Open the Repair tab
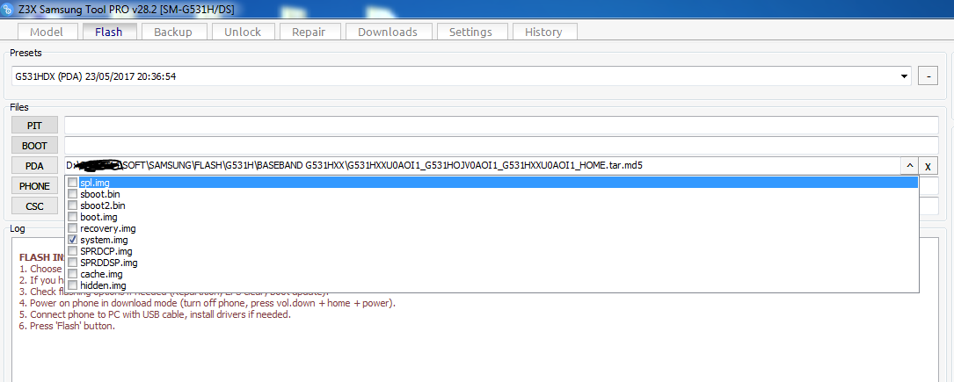Image resolution: width=954 pixels, height=382 pixels. pos(309,32)
